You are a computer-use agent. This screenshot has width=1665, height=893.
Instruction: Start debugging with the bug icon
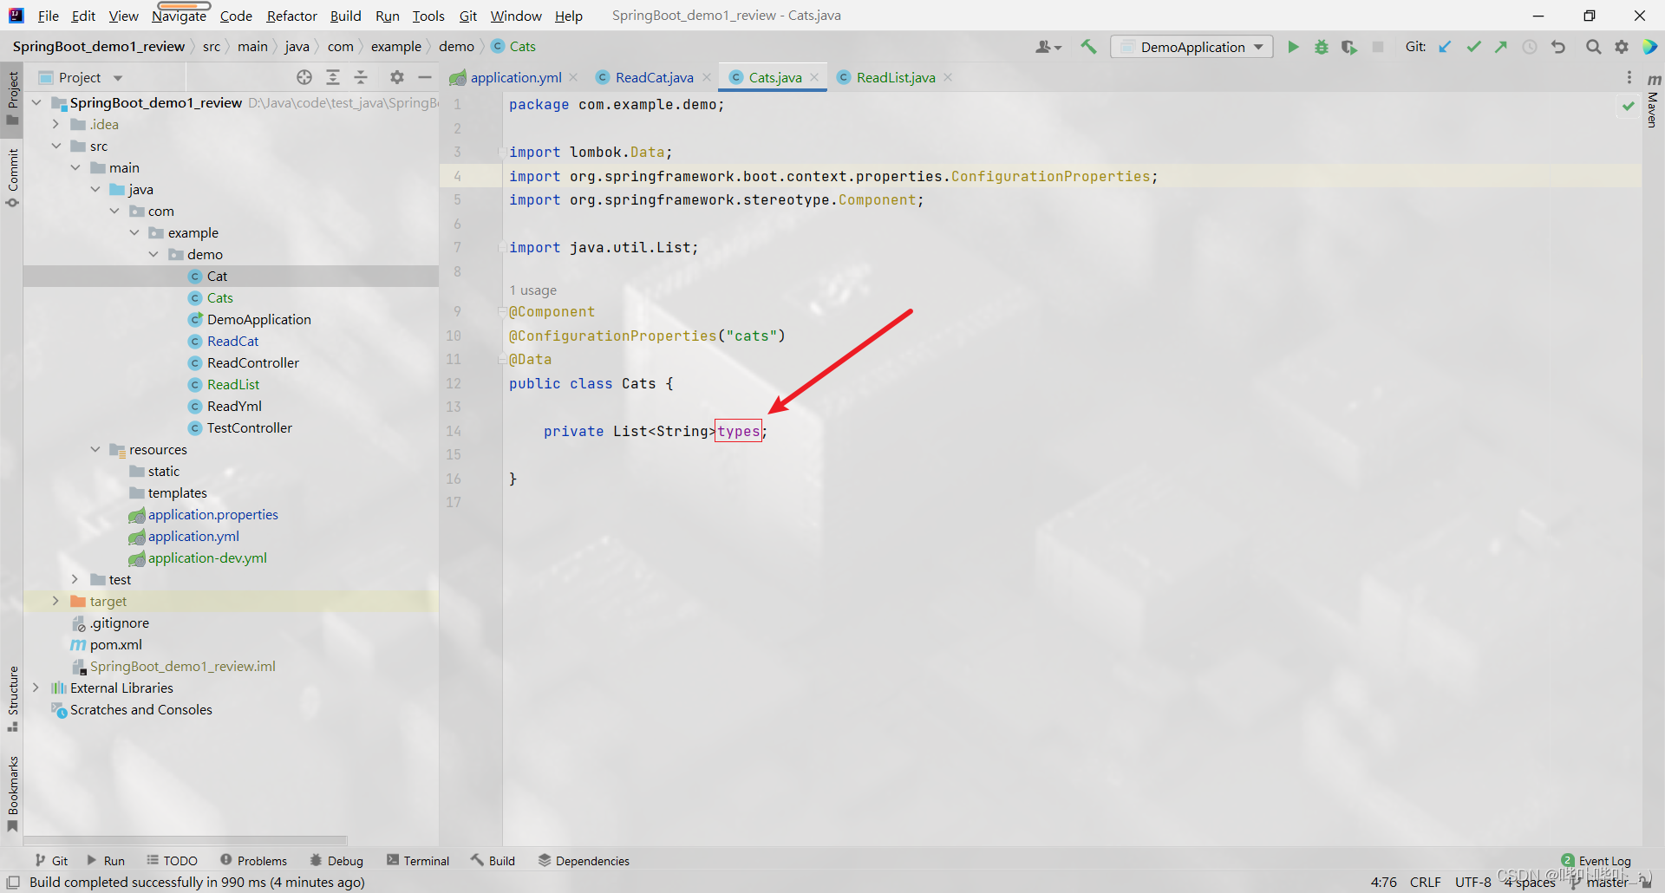[1321, 47]
